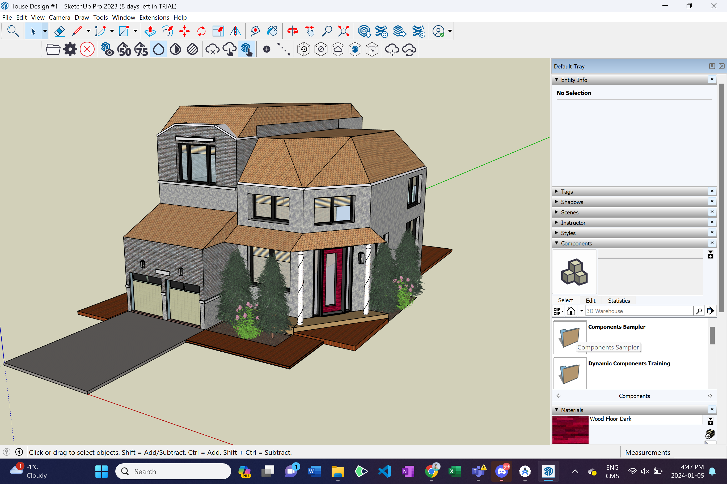
Task: Choose the Rotate tool
Action: (x=201, y=31)
